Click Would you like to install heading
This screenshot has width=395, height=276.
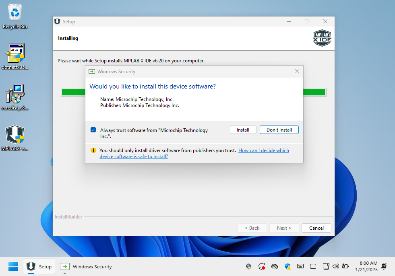(x=153, y=87)
